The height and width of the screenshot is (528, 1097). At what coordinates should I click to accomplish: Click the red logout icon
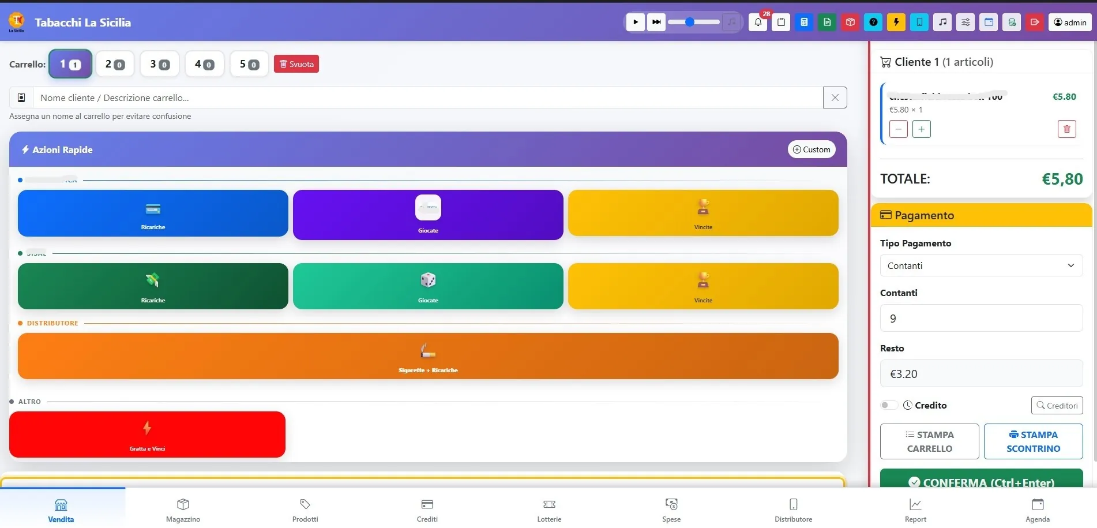click(1035, 23)
